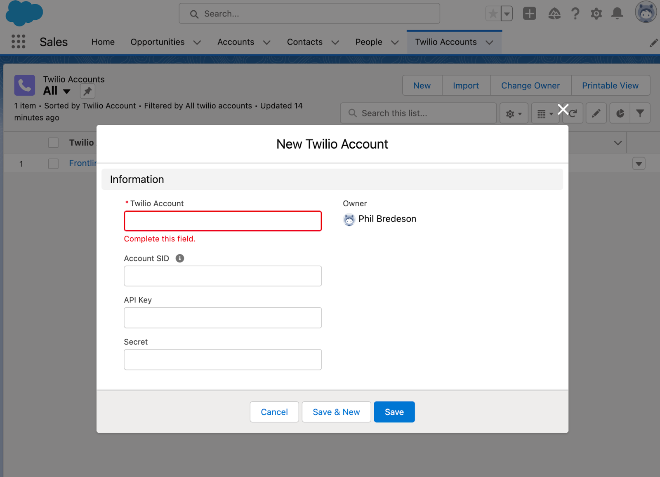This screenshot has width=660, height=477.
Task: Open display as table dropdown
Action: [x=545, y=113]
